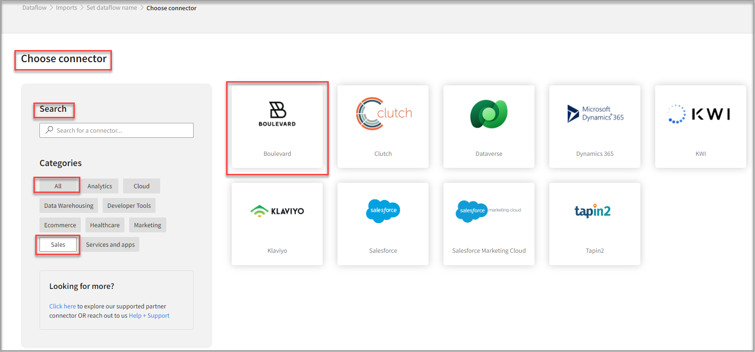Screen dimensions: 755x352
Task: Pick the Dataverse connector icon
Action: [489, 114]
